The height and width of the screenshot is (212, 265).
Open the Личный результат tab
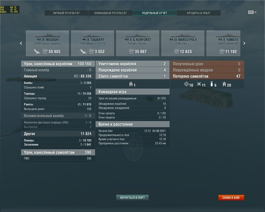pos(66,13)
